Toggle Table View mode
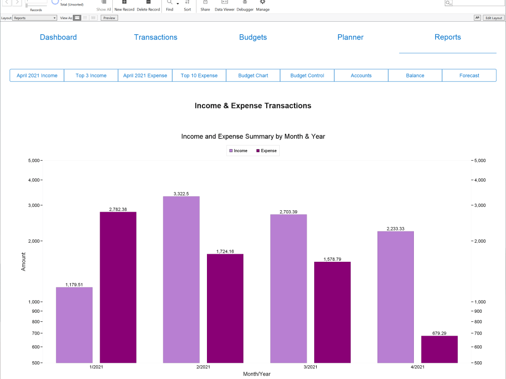Screen dimensions: 506x379 [x=93, y=18]
